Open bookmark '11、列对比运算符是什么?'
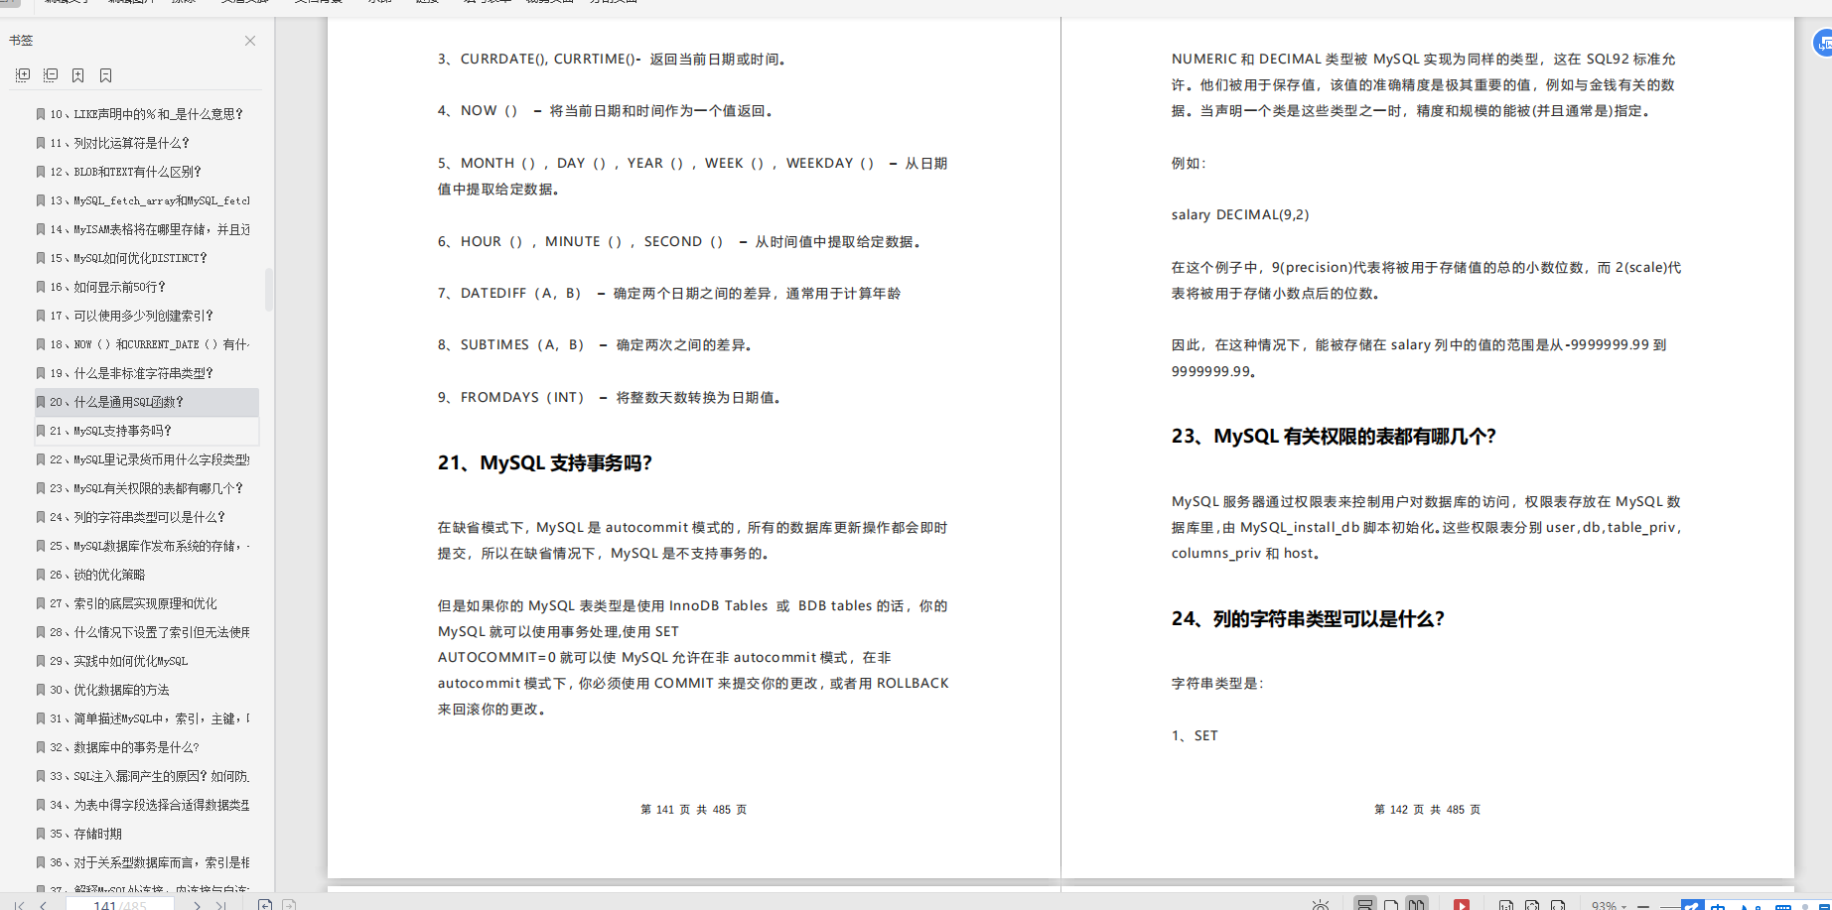The image size is (1832, 910). pyautogui.click(x=146, y=143)
